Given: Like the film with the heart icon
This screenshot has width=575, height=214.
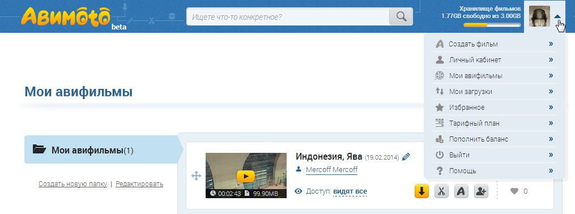Looking at the screenshot, I should click(514, 191).
